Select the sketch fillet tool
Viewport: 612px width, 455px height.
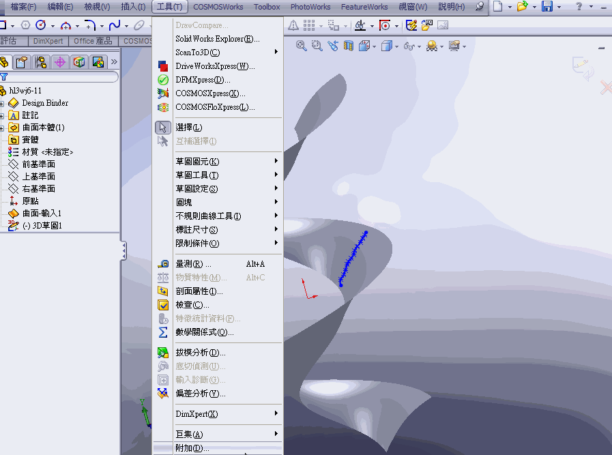pos(90,25)
